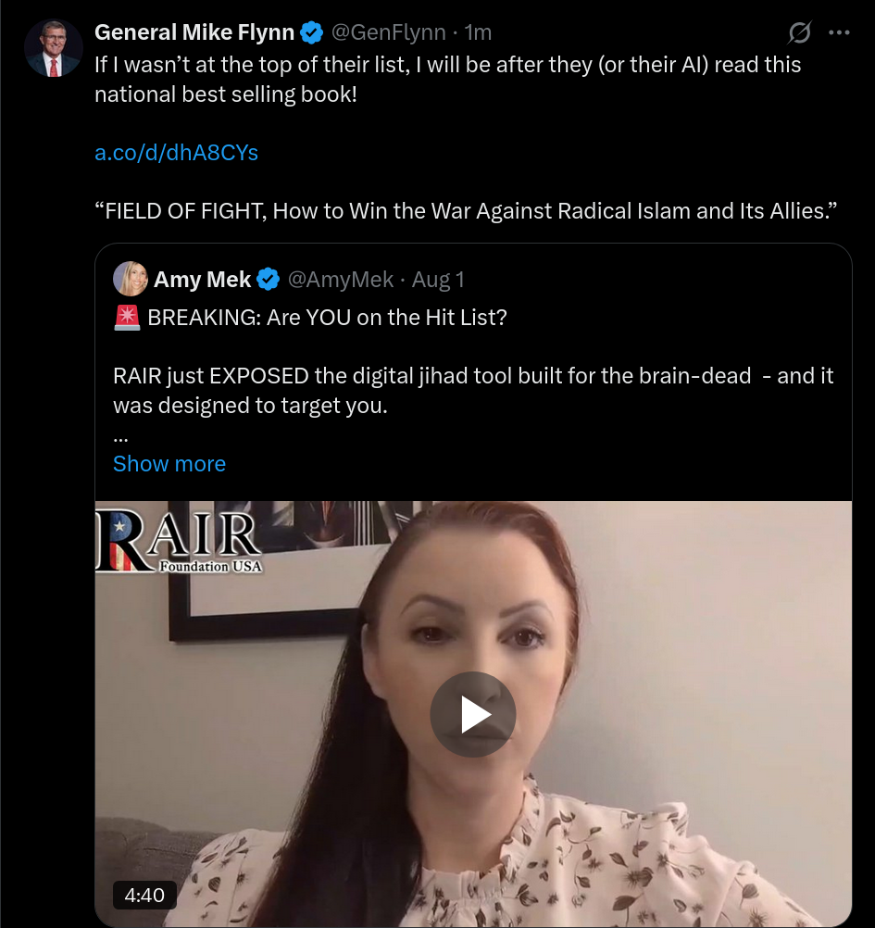The image size is (875, 928).
Task: Open the a.co/d/dhA8CYs book link
Action: pyautogui.click(x=176, y=153)
